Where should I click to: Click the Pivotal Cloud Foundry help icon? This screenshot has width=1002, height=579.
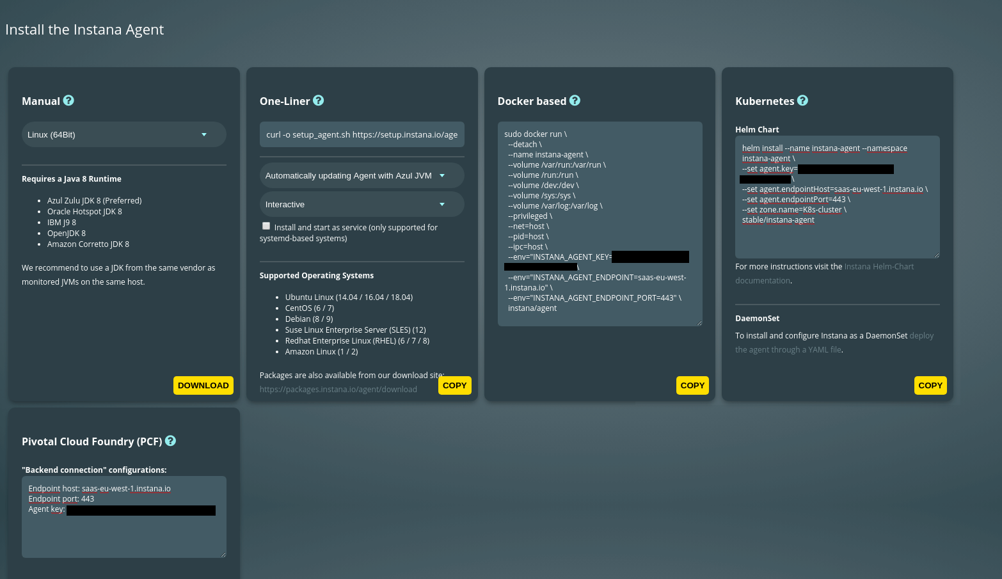coord(170,441)
